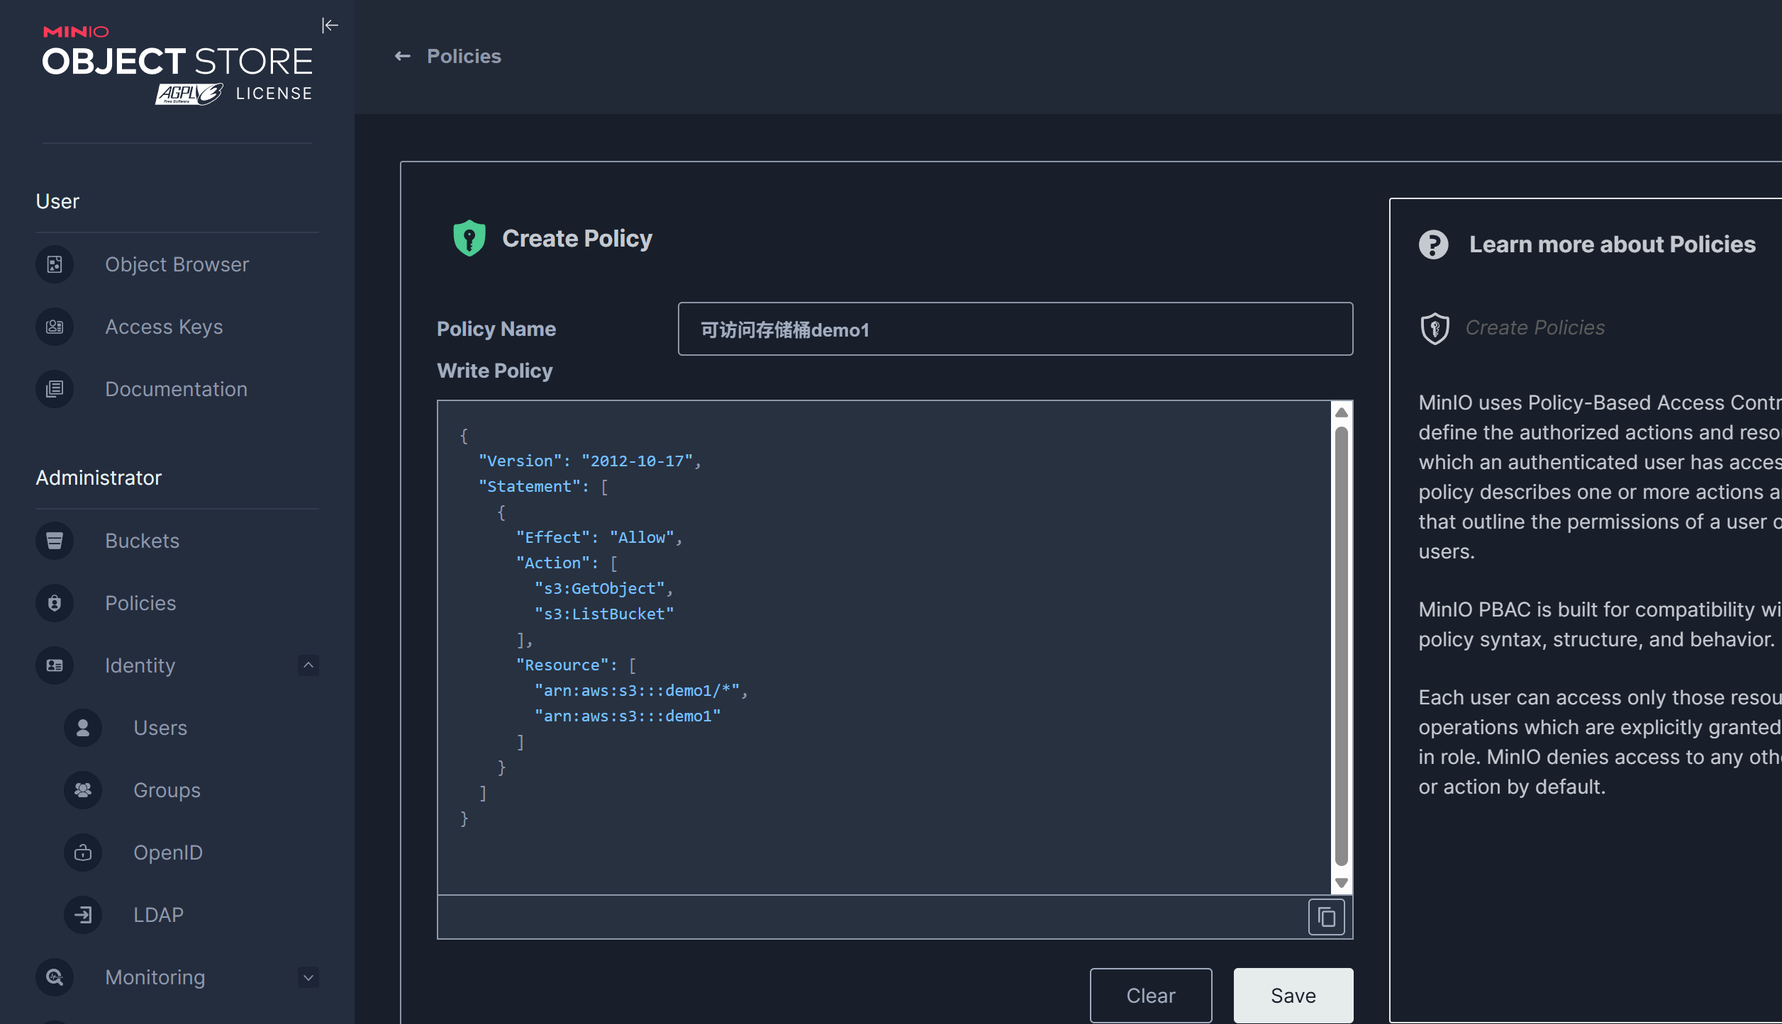Expand the Monitoring menu chevron

point(308,977)
